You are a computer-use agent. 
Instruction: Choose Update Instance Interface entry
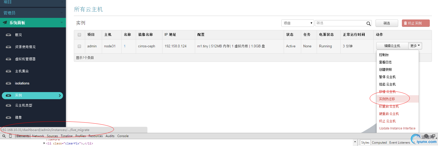point(398,128)
